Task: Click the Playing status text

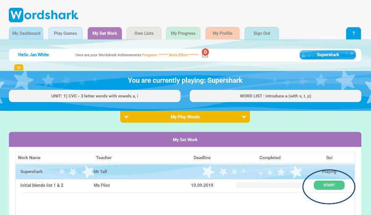Action: coord(329,172)
